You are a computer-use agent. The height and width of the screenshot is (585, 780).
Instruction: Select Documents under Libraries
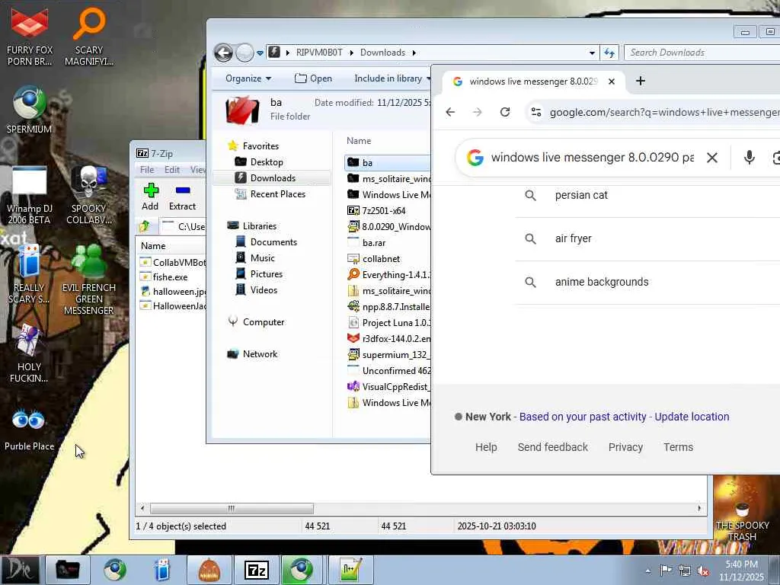tap(273, 242)
